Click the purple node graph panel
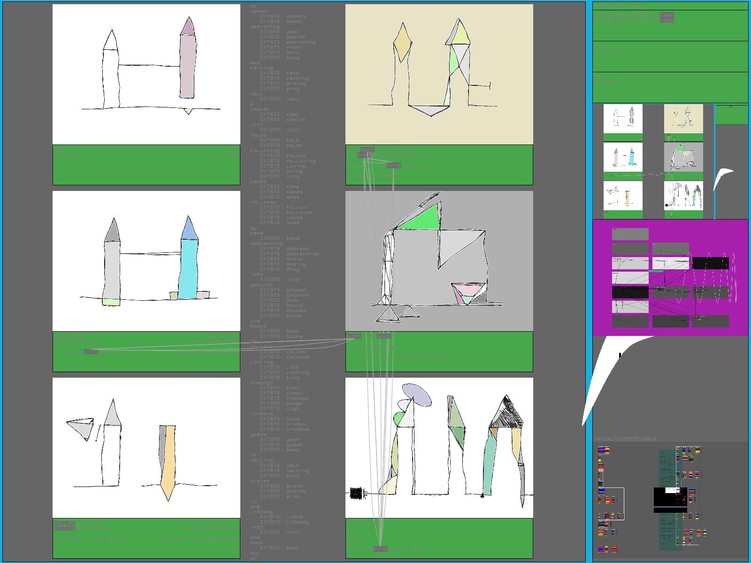 click(x=670, y=277)
